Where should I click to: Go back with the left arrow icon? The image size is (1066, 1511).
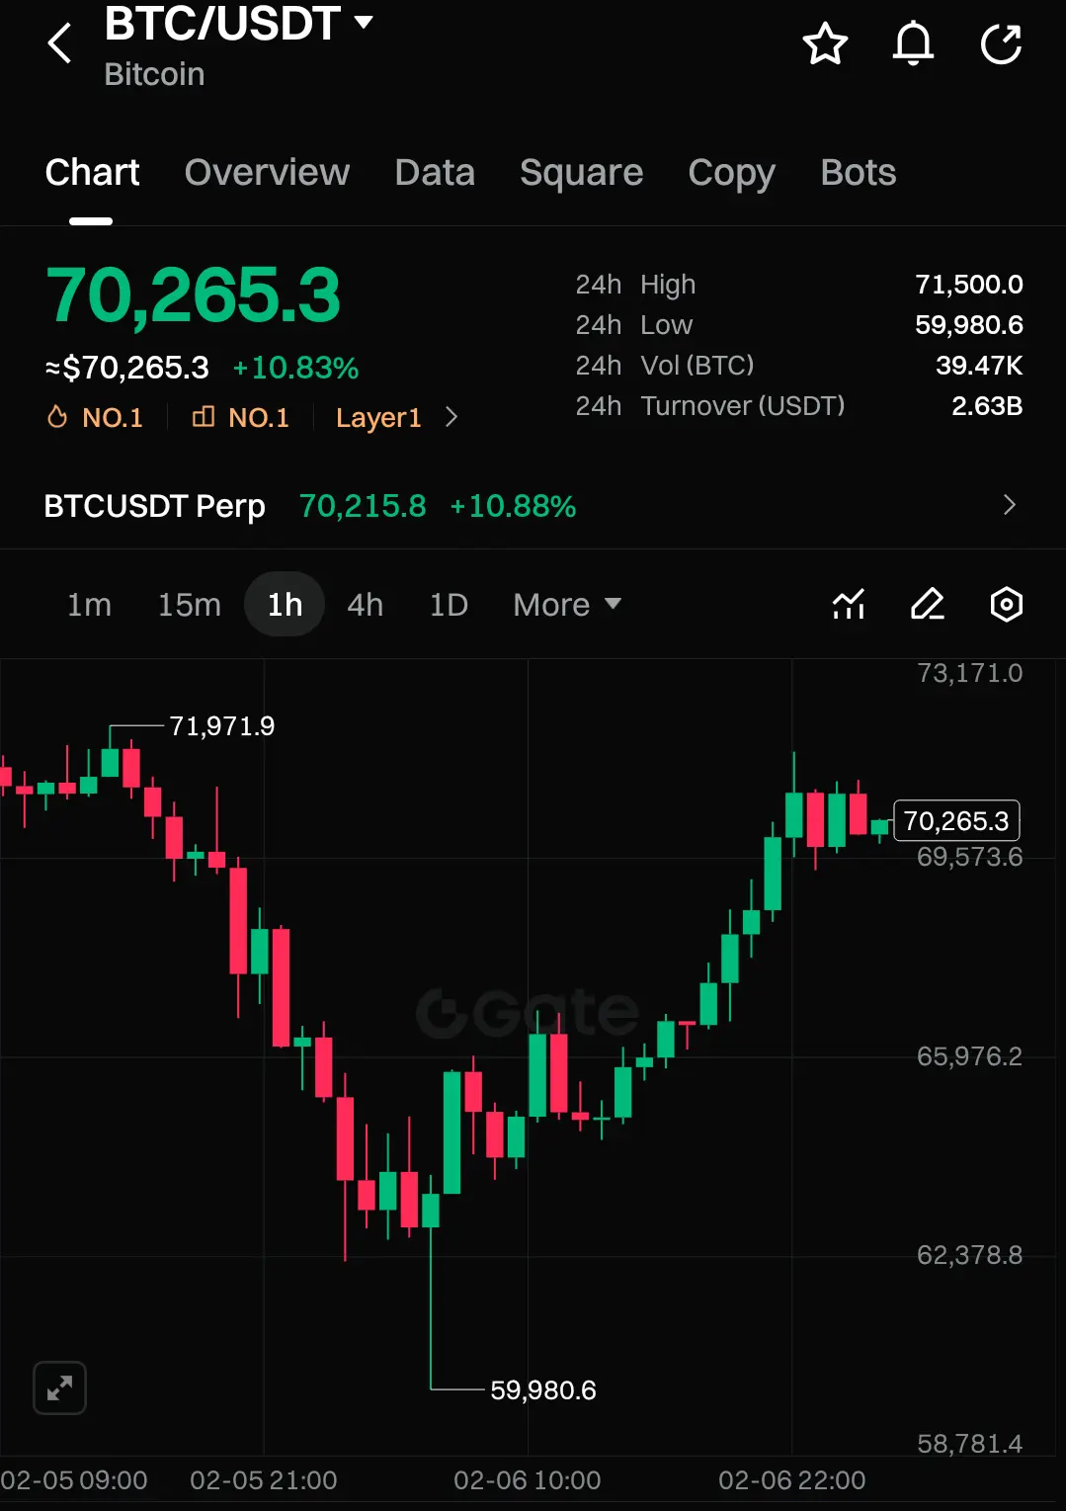click(x=60, y=43)
